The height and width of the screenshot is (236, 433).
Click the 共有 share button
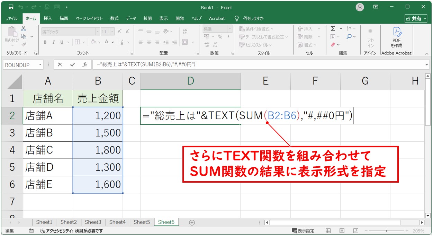(415, 18)
